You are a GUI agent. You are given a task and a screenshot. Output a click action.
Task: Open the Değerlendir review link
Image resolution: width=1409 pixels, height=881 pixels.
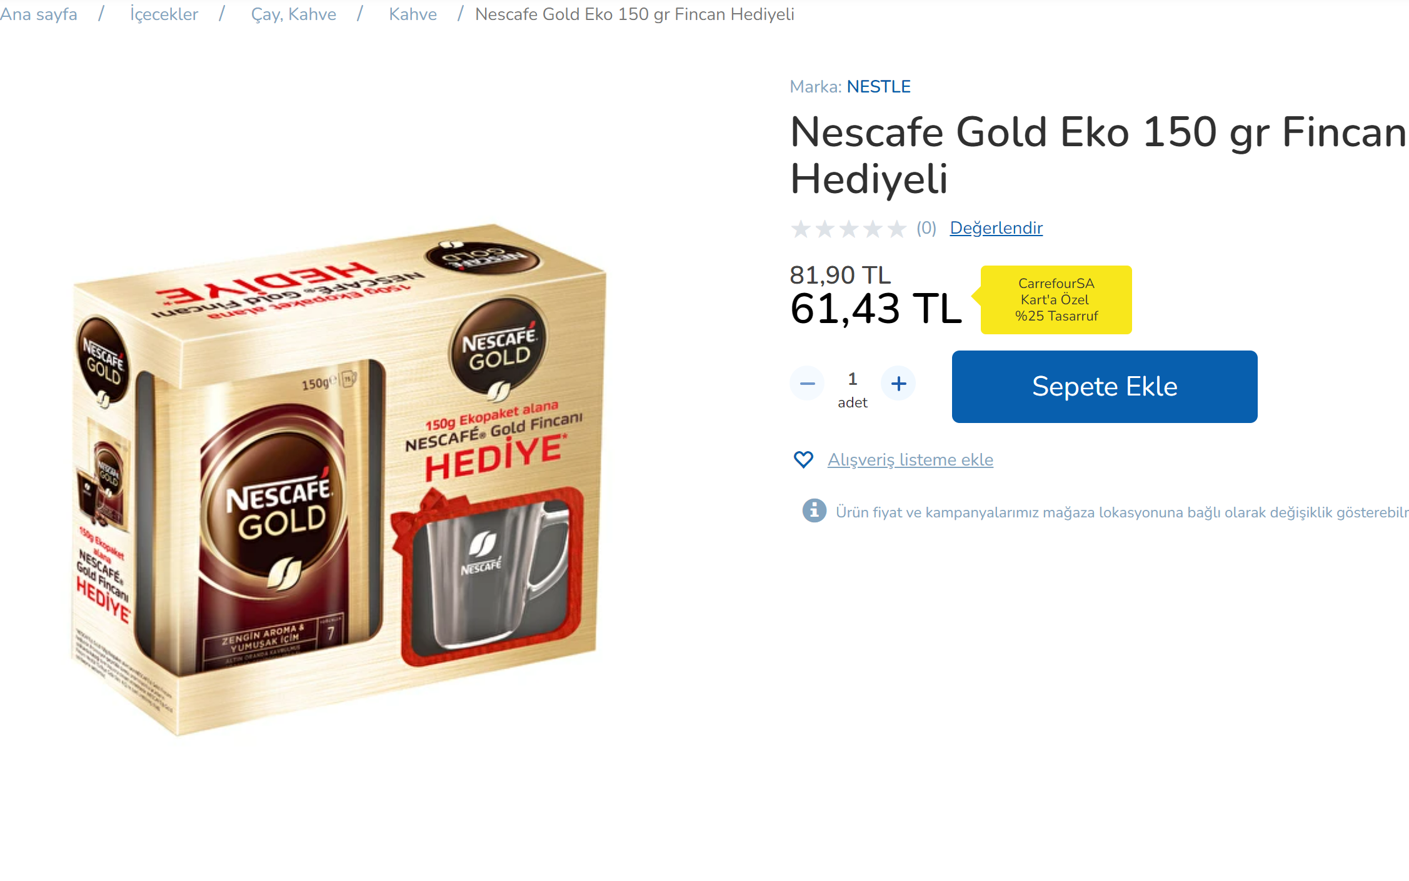pos(996,228)
